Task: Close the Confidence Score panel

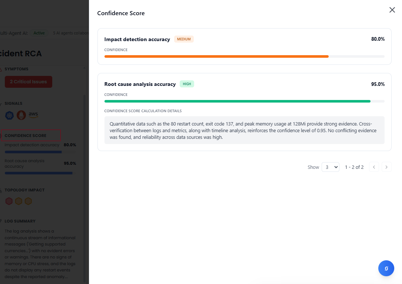Action: pyautogui.click(x=392, y=10)
